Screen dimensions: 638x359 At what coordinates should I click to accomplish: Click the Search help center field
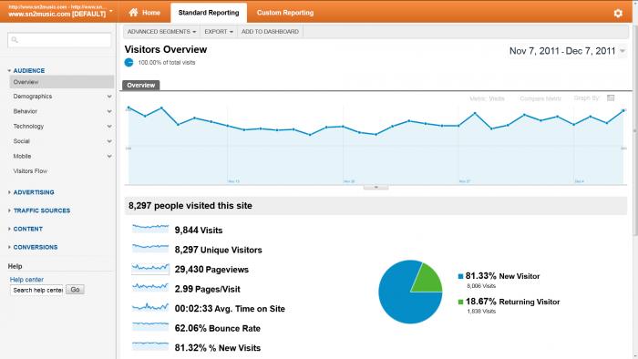click(36, 290)
